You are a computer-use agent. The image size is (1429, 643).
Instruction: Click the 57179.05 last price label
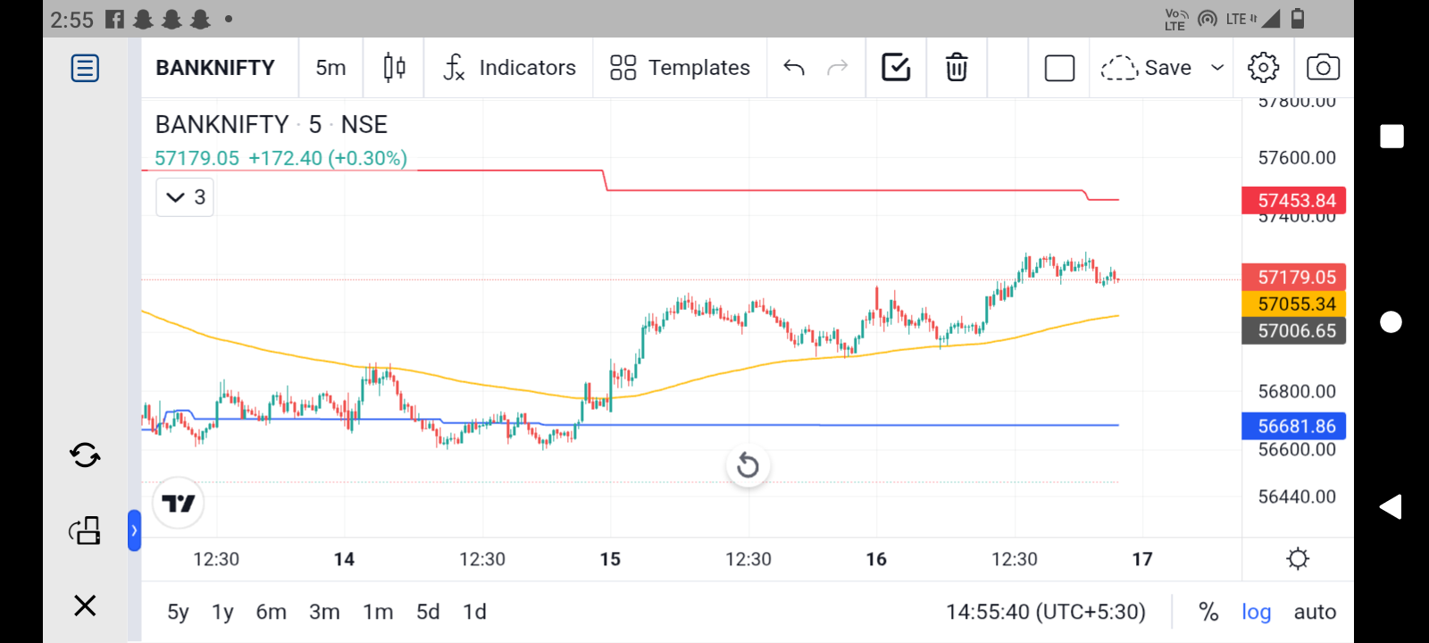coord(1294,277)
